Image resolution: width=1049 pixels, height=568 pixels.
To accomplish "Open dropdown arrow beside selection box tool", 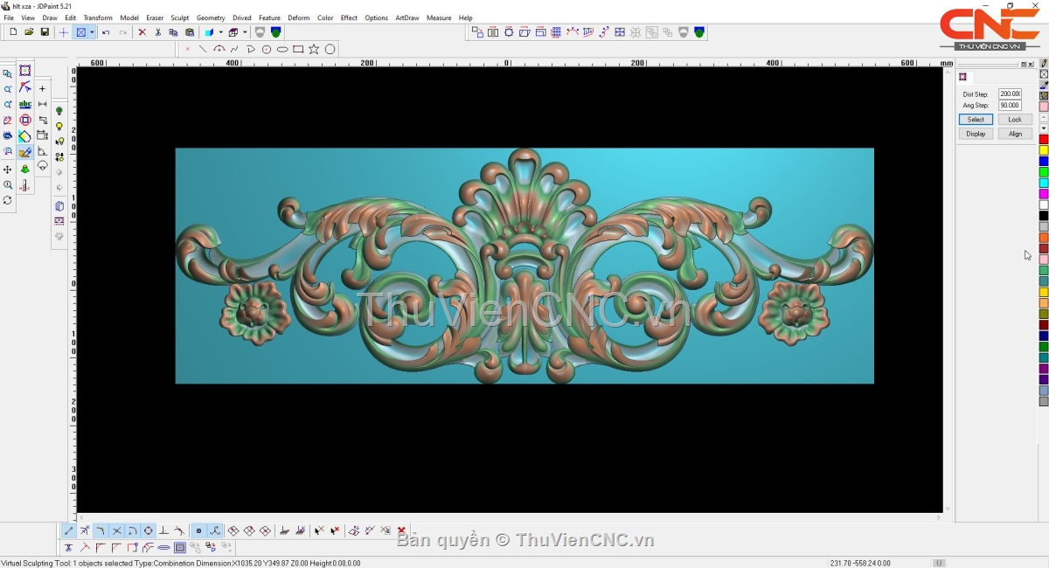I will tap(92, 32).
